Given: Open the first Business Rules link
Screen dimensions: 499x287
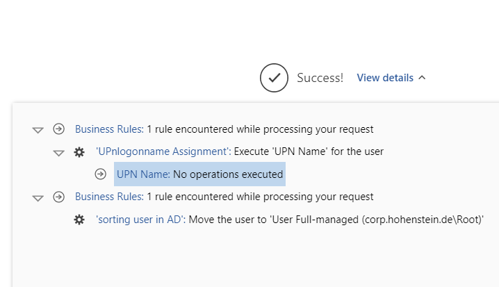Looking at the screenshot, I should [x=109, y=129].
